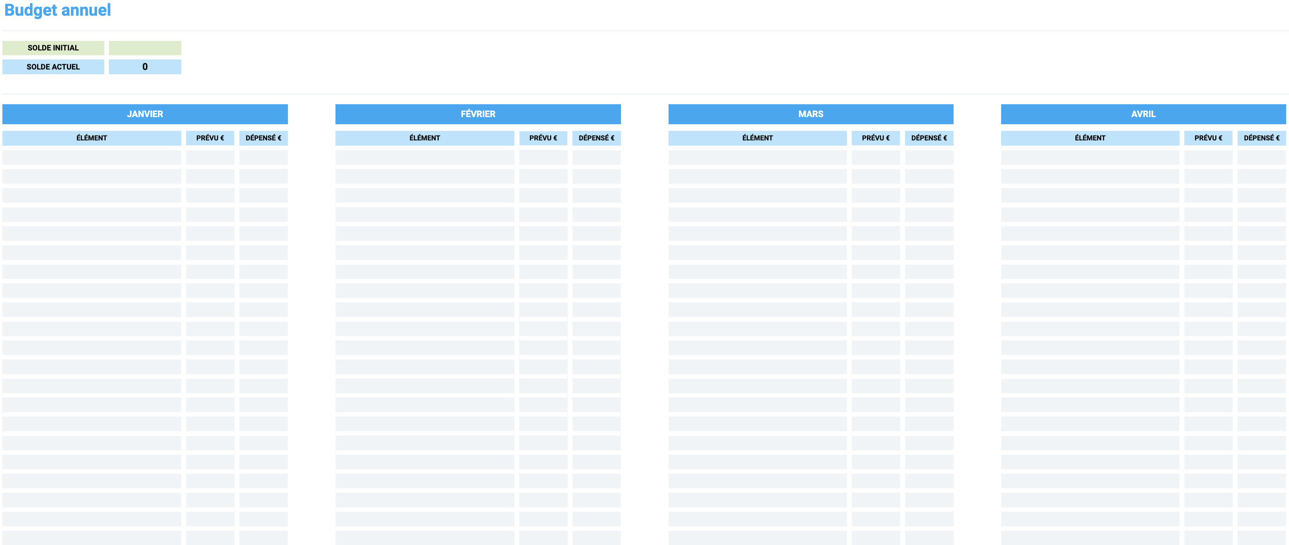Click ÉLÉMENT column header under JANVIER

coord(91,138)
